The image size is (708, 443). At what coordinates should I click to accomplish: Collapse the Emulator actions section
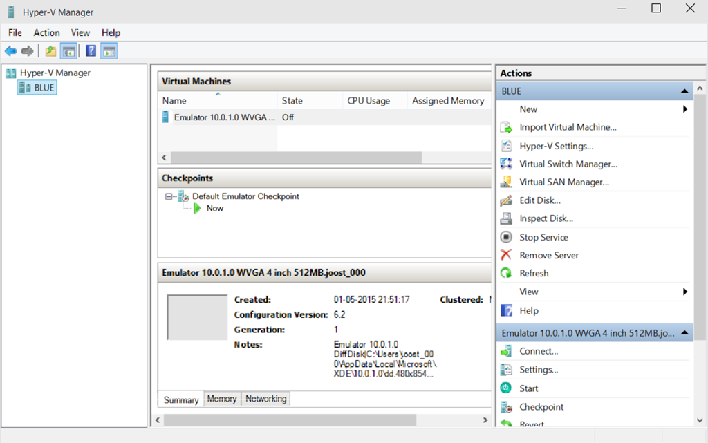click(684, 333)
